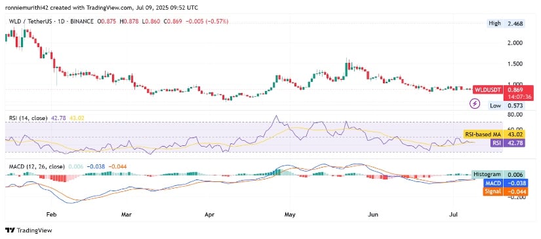The image size is (541, 239).
Task: Click the Low 0.573 price label
Action: pyautogui.click(x=506, y=105)
